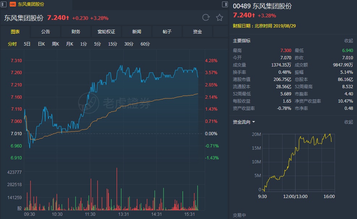Screen dimensions: 357x219
Task: Toggle the left sidebar panel icon
Action: coord(3,4)
